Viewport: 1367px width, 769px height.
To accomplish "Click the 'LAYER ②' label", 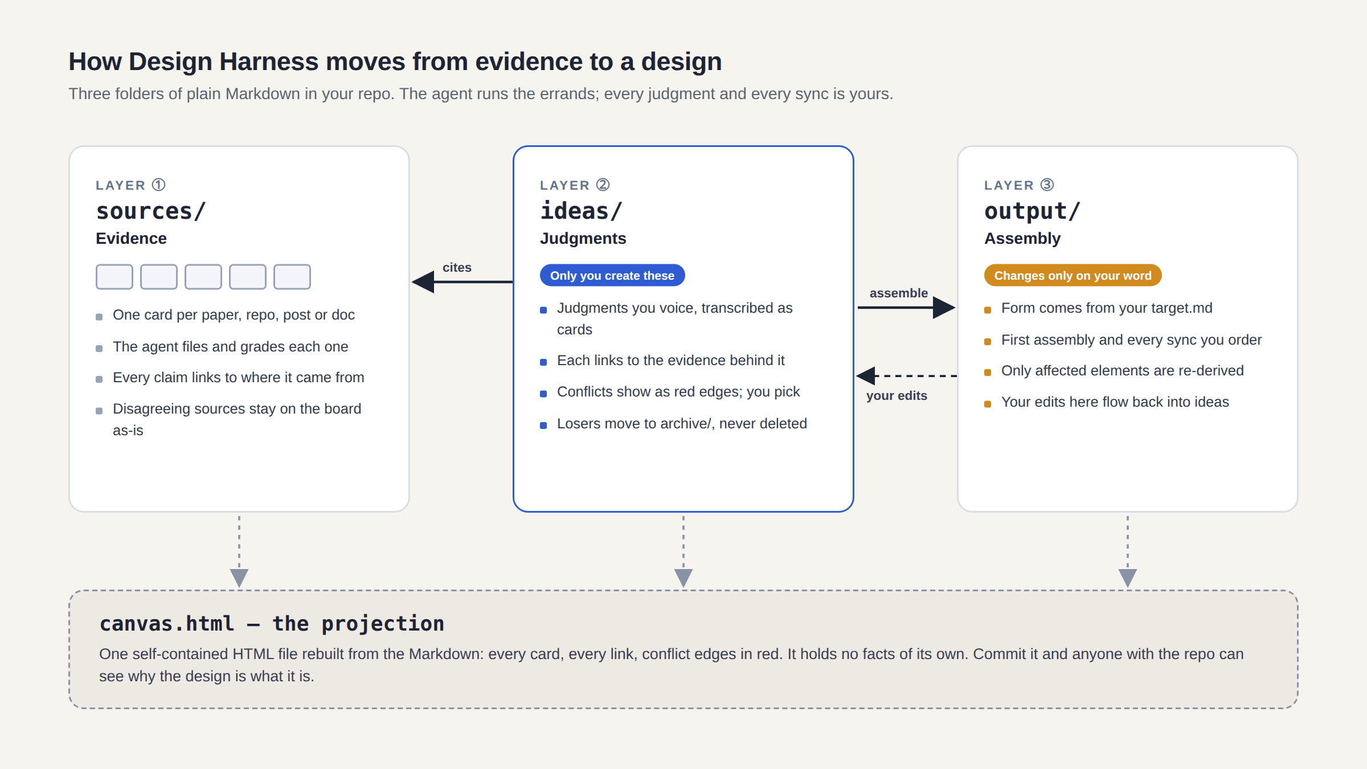I will [575, 185].
